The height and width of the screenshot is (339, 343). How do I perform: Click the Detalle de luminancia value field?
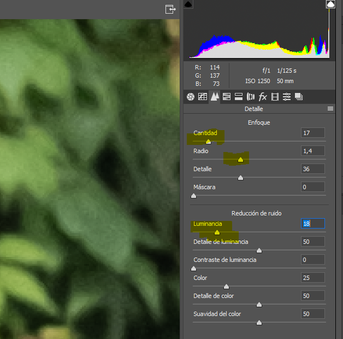tap(313, 242)
